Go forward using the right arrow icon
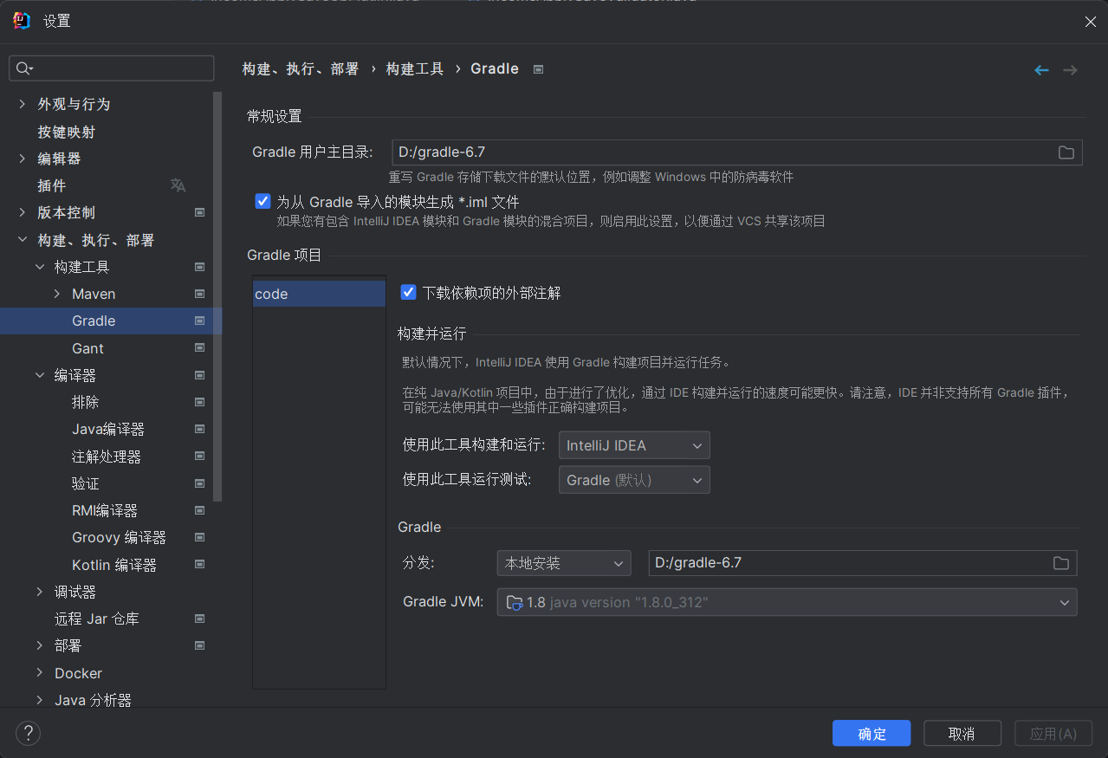1108x758 pixels. point(1070,70)
